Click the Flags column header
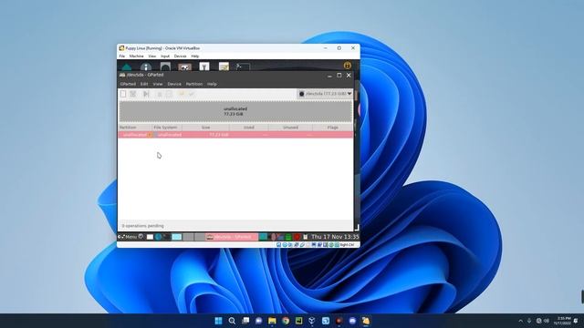The width and height of the screenshot is (584, 328). click(x=332, y=128)
